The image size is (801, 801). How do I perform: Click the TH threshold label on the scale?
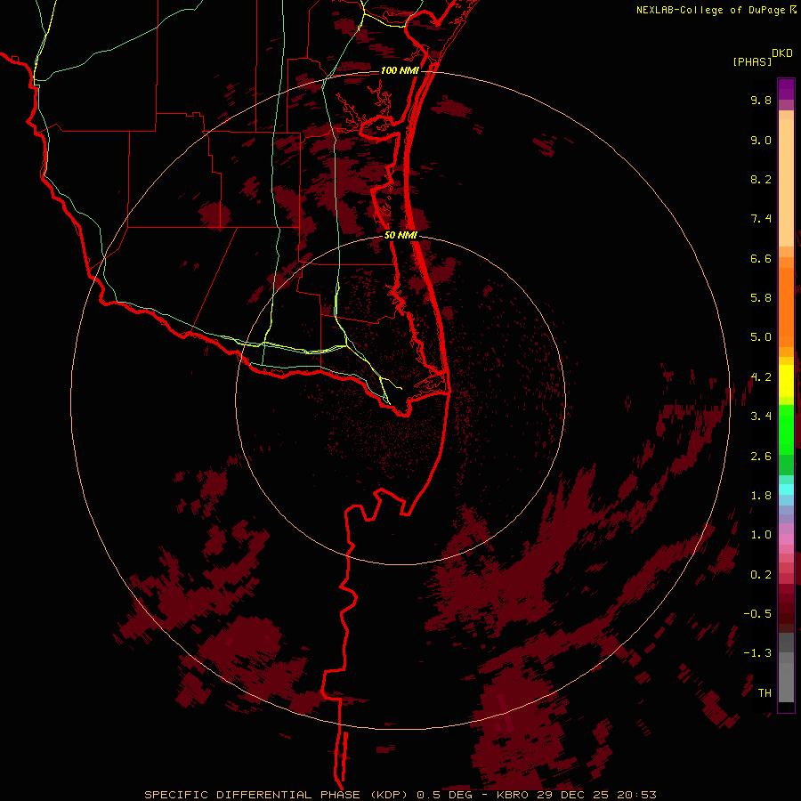point(765,693)
